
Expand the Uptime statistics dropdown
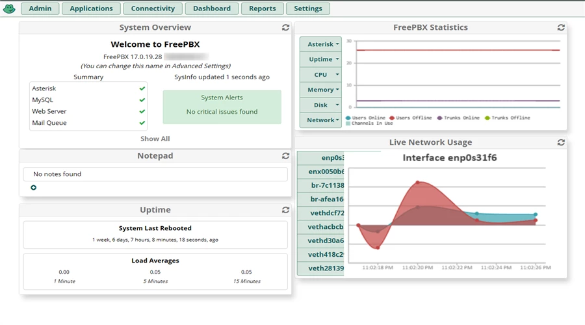tap(320, 59)
